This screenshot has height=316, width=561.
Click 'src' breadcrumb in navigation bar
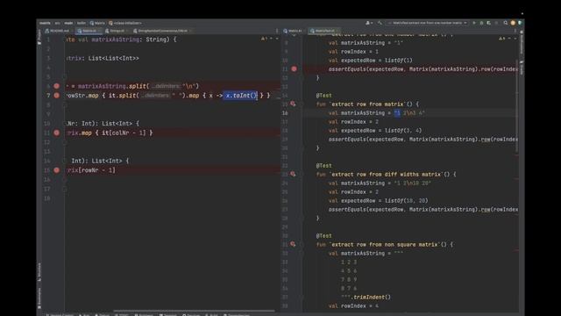(x=57, y=23)
